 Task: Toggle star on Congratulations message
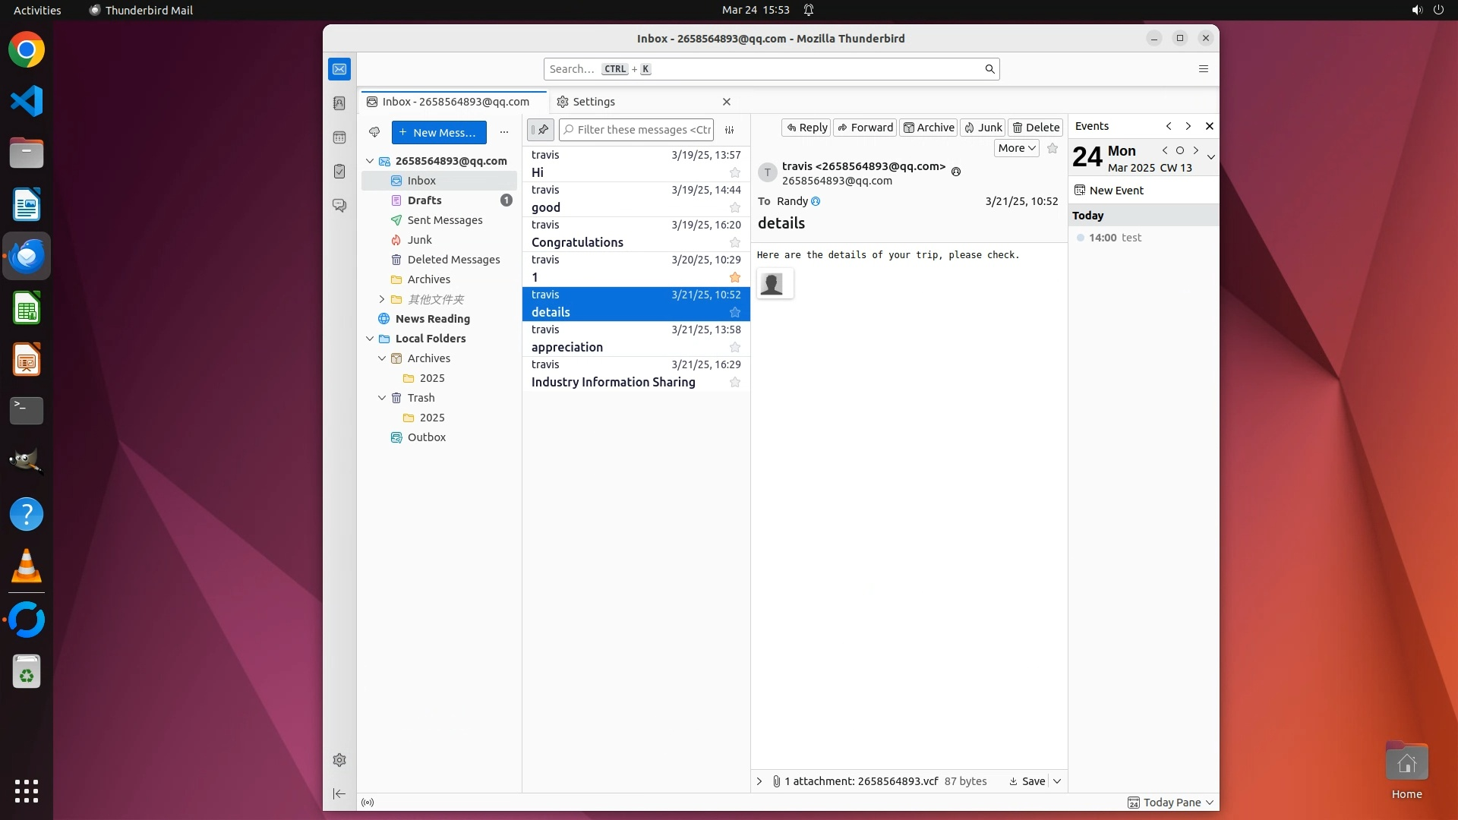734,242
